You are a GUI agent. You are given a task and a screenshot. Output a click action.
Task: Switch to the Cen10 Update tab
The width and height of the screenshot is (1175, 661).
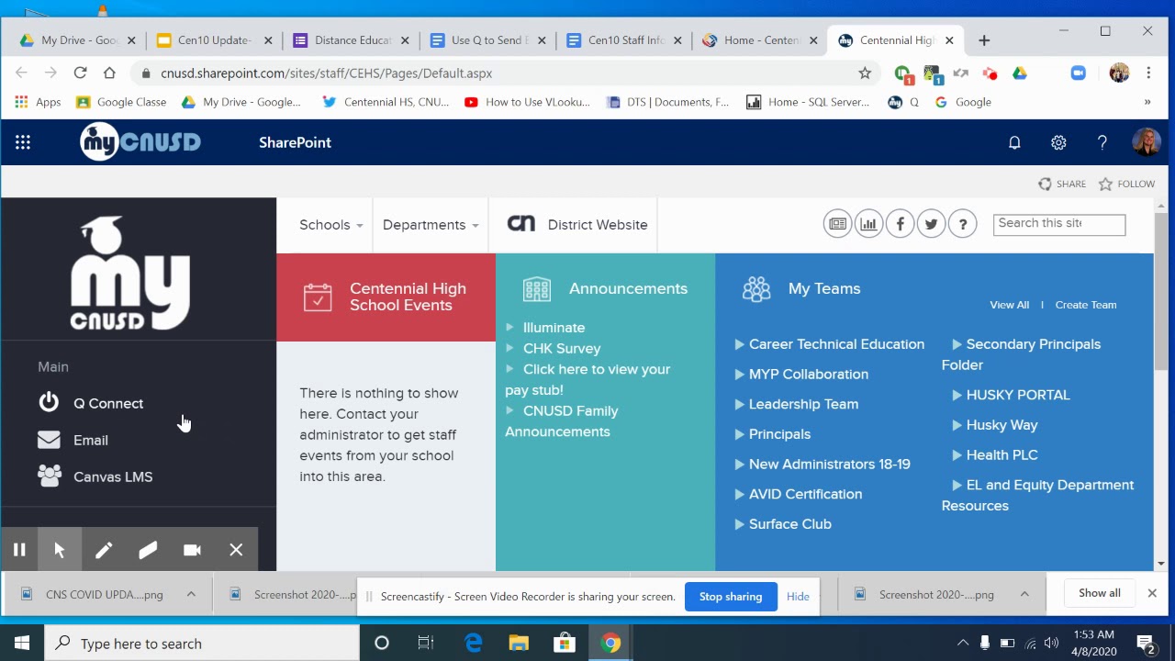[x=215, y=40]
